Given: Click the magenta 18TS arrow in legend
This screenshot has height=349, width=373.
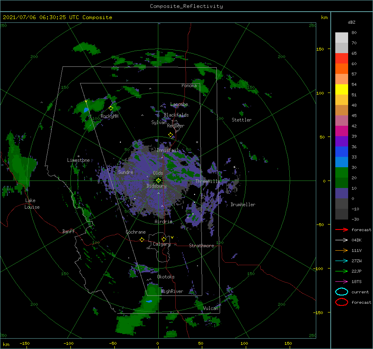Looking at the screenshot, I should [342, 282].
